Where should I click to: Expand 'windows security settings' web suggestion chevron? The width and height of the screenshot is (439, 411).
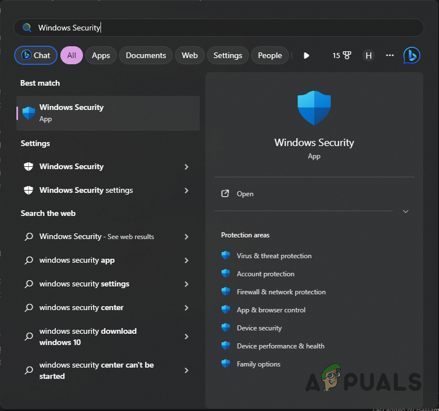pos(186,284)
